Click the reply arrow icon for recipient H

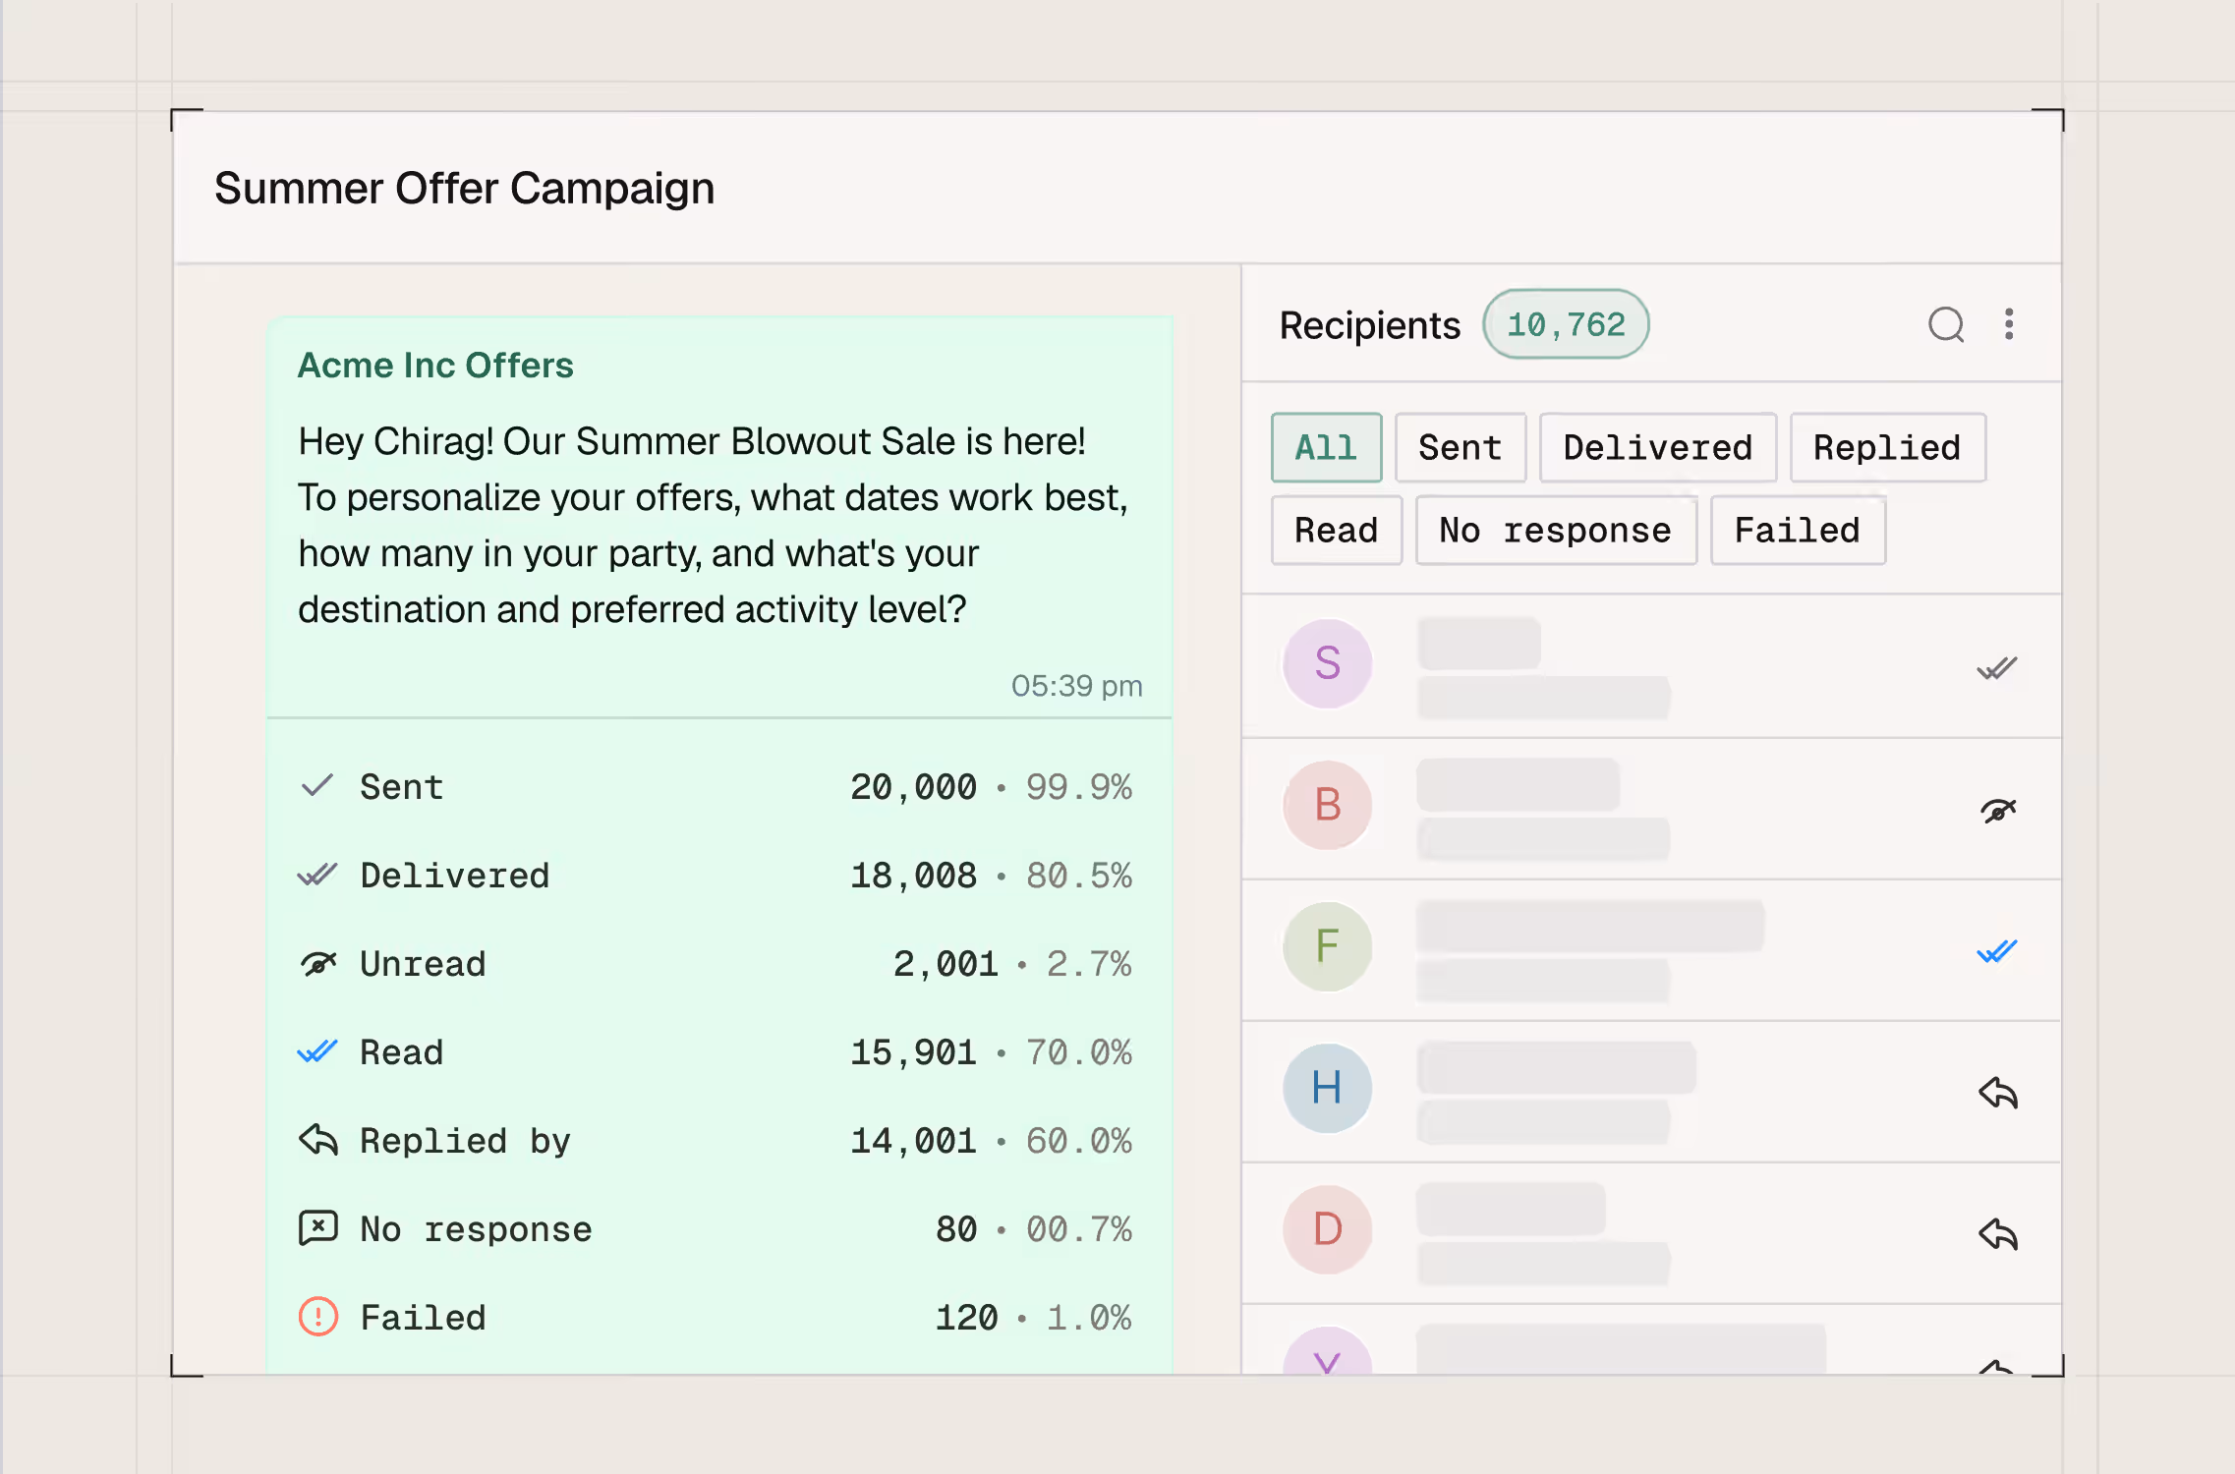click(1997, 1093)
